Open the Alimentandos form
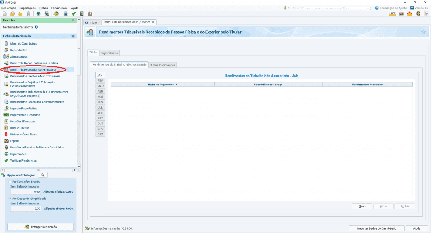Screen dimensions: 431x233 click(19, 57)
